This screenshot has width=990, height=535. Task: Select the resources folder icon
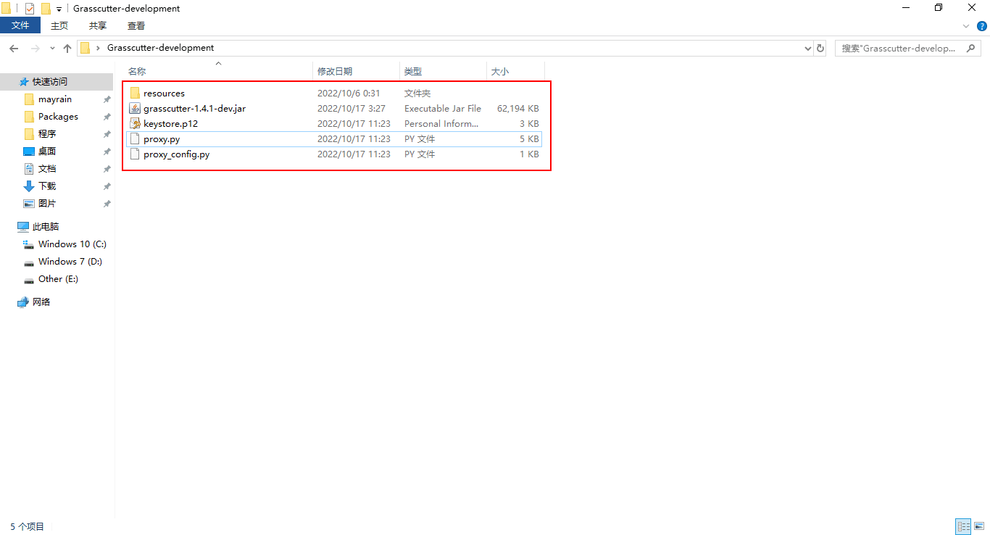click(134, 94)
